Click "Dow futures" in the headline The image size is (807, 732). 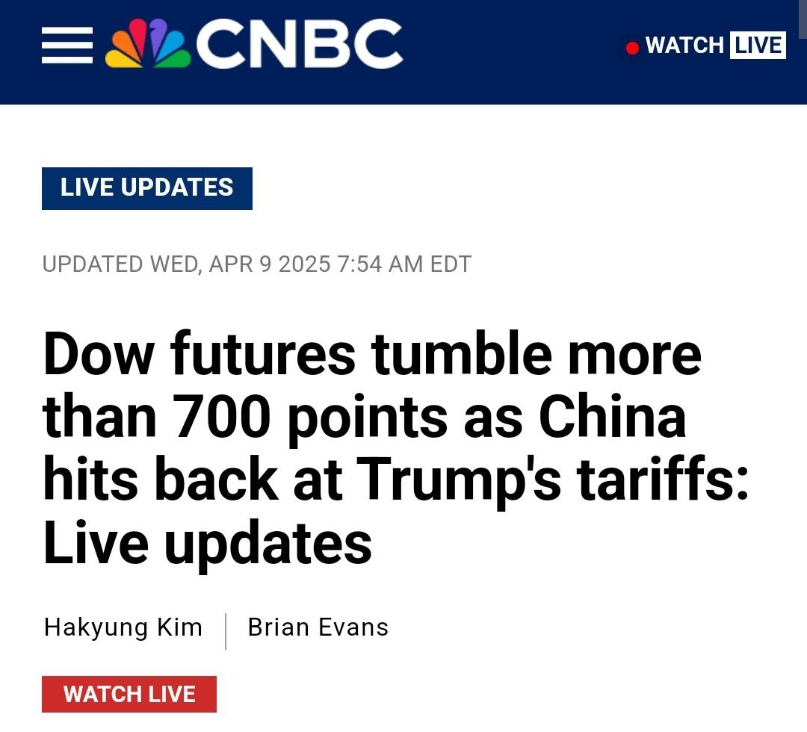tap(200, 355)
